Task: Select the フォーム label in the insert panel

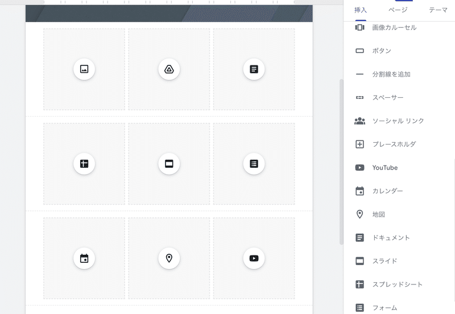Action: point(384,308)
